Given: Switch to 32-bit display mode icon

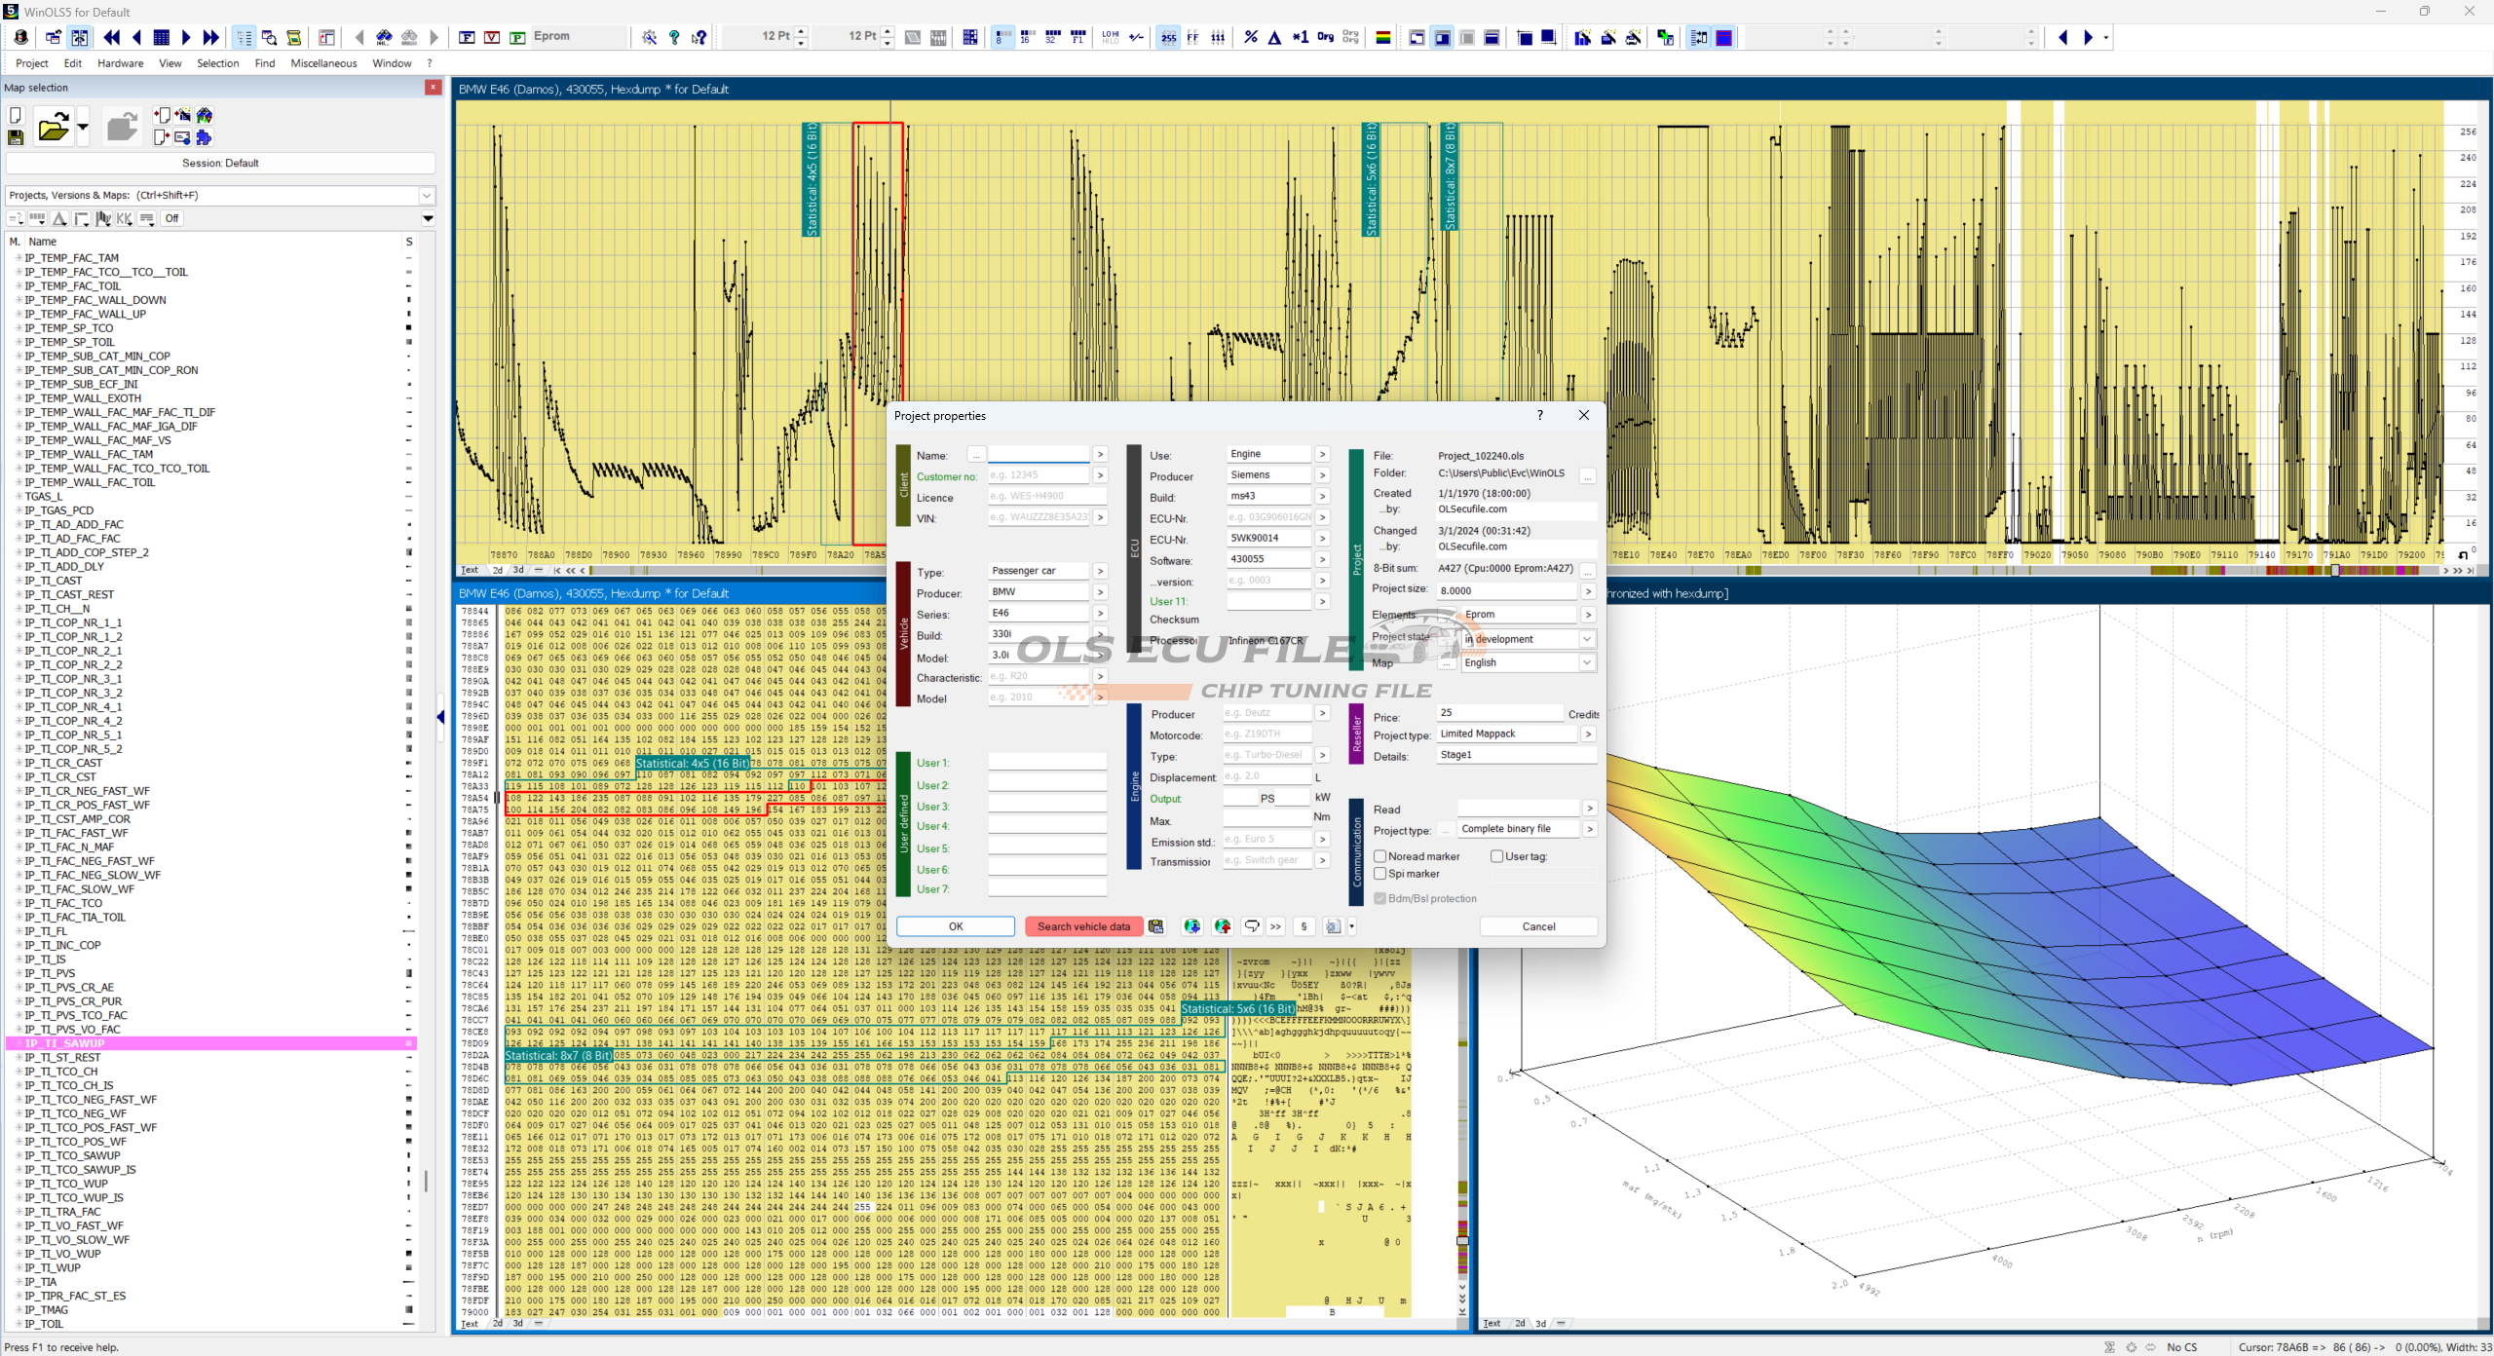Looking at the screenshot, I should pos(1052,37).
